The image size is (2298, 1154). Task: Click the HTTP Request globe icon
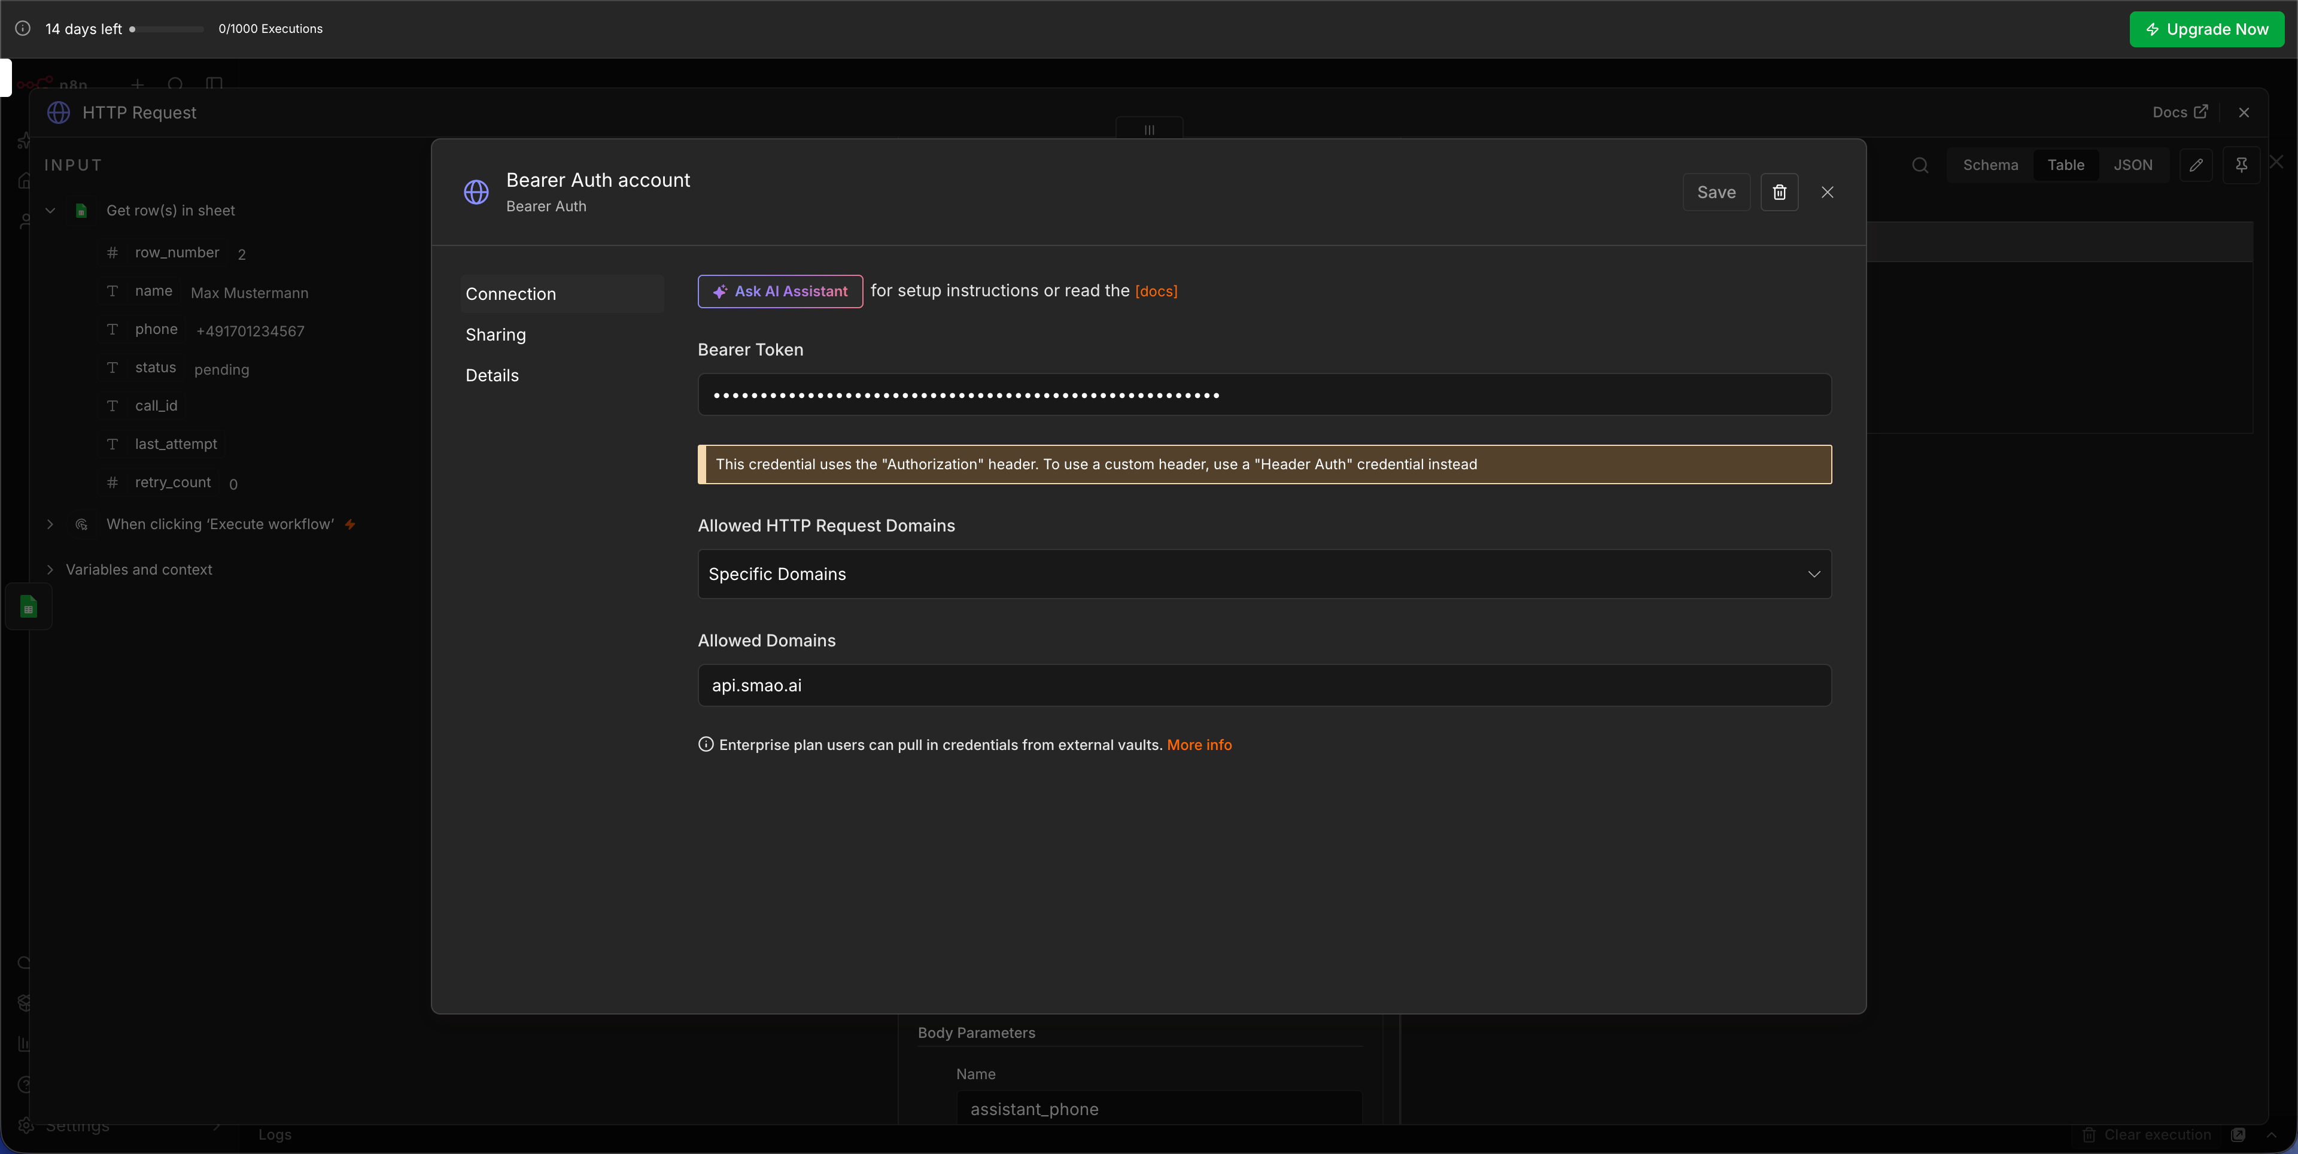[x=59, y=113]
